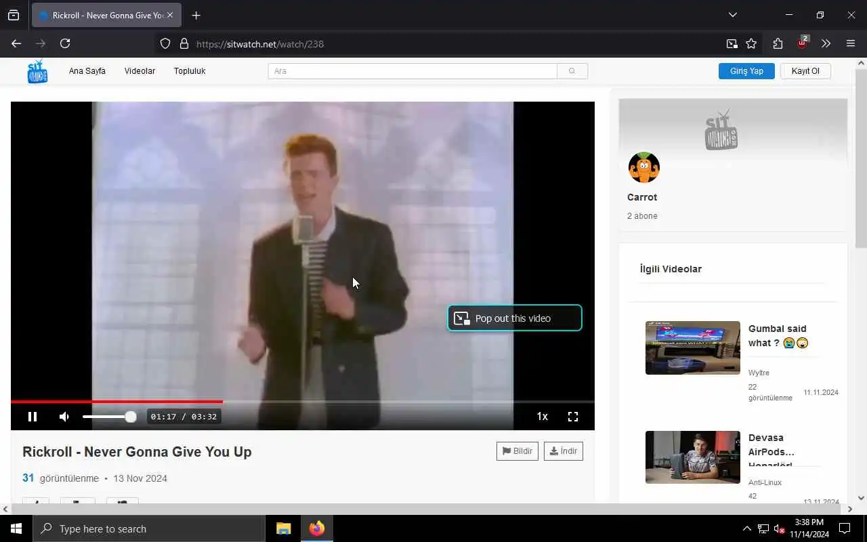Click the Rickroll video title text
The width and height of the screenshot is (867, 542).
pos(137,452)
